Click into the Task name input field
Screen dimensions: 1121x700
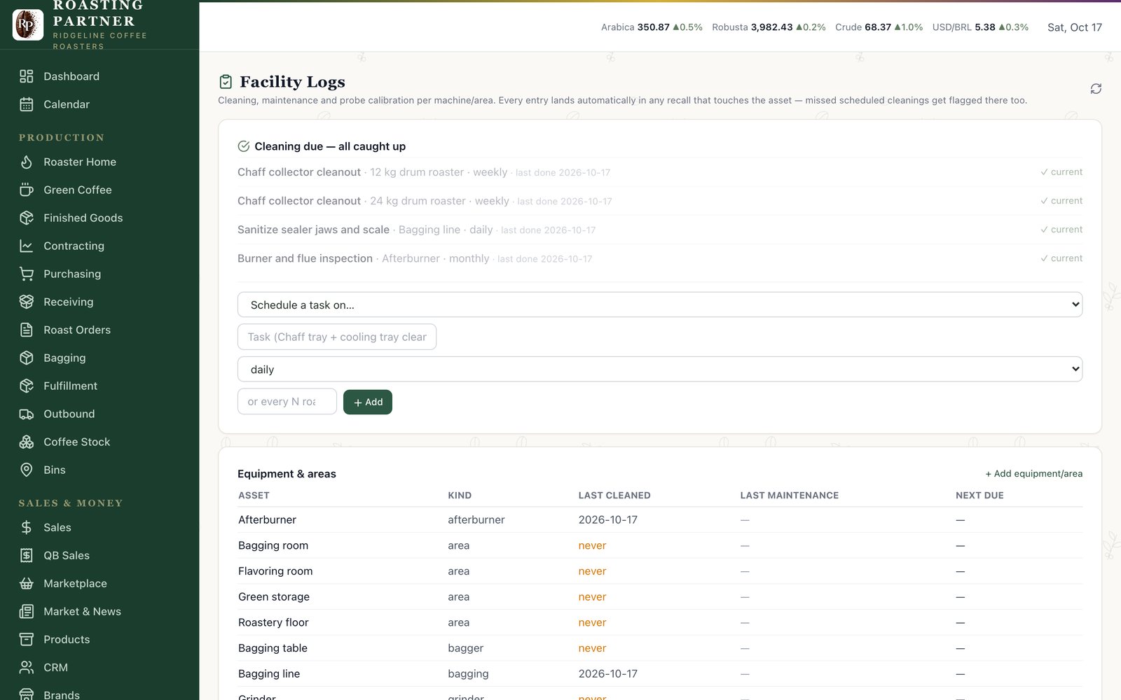[x=337, y=337]
